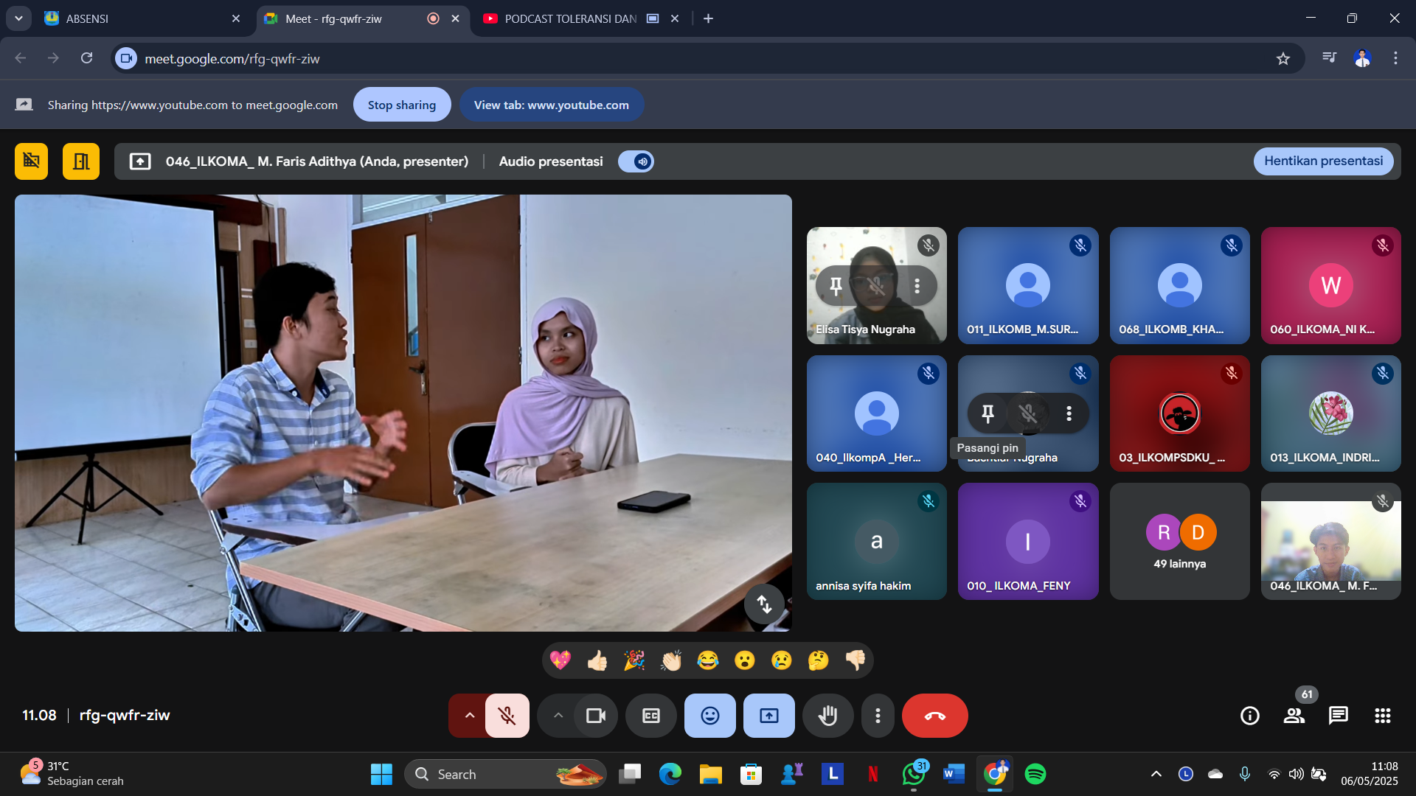Screen dimensions: 1416x796
Task: Click the raise hand icon
Action: point(827,716)
